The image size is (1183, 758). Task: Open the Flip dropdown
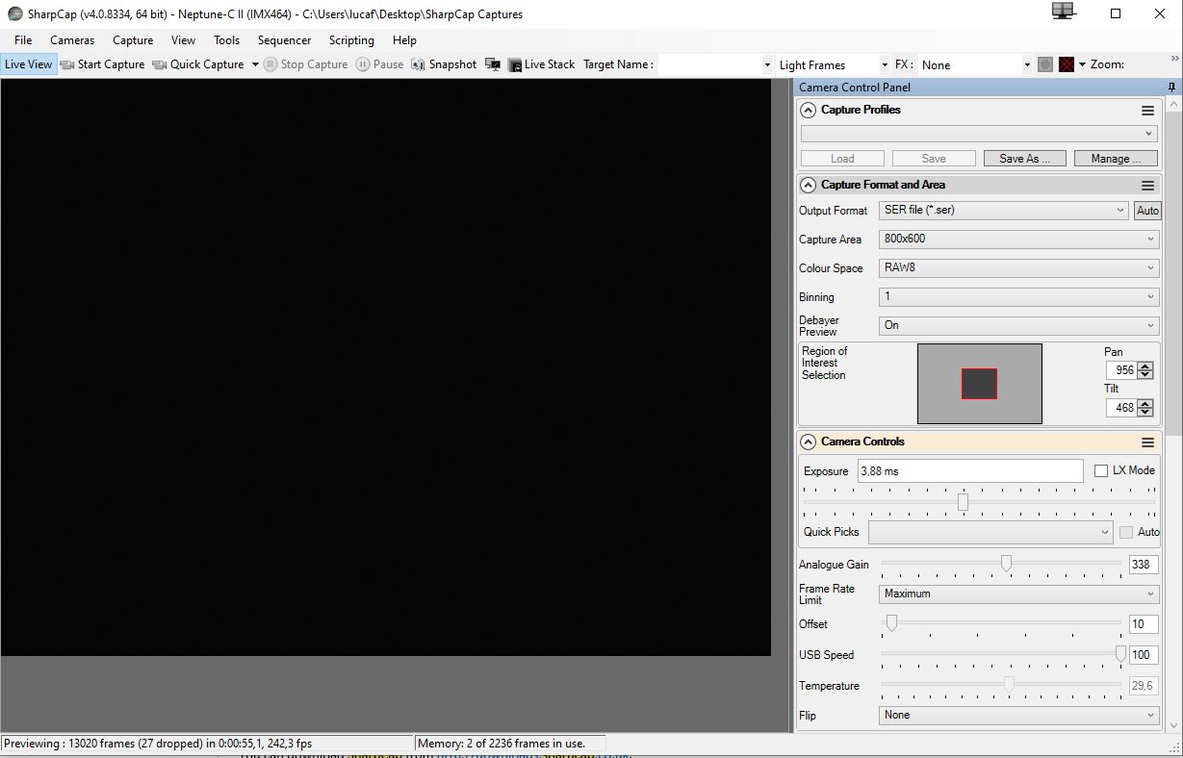click(1019, 715)
